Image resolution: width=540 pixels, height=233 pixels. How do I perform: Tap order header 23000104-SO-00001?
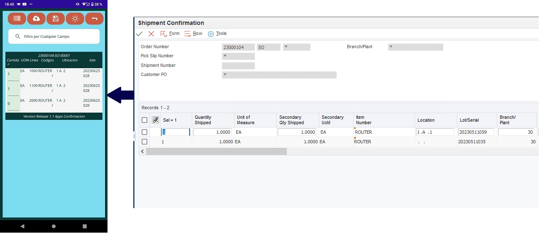(x=54, y=55)
